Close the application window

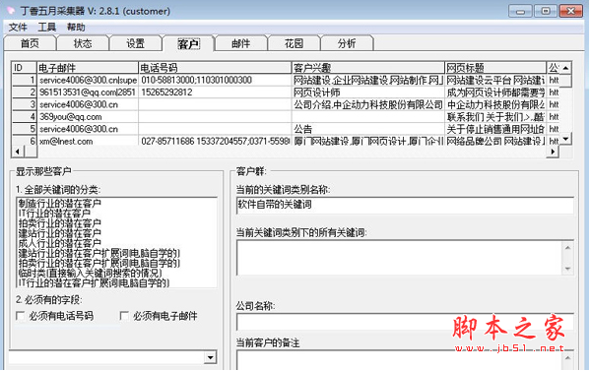(x=571, y=11)
